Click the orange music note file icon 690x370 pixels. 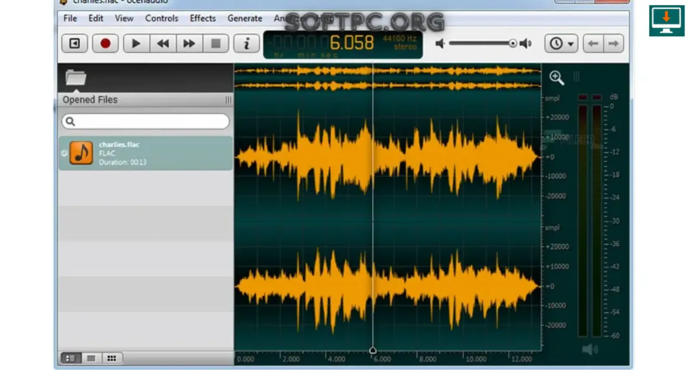coord(81,153)
